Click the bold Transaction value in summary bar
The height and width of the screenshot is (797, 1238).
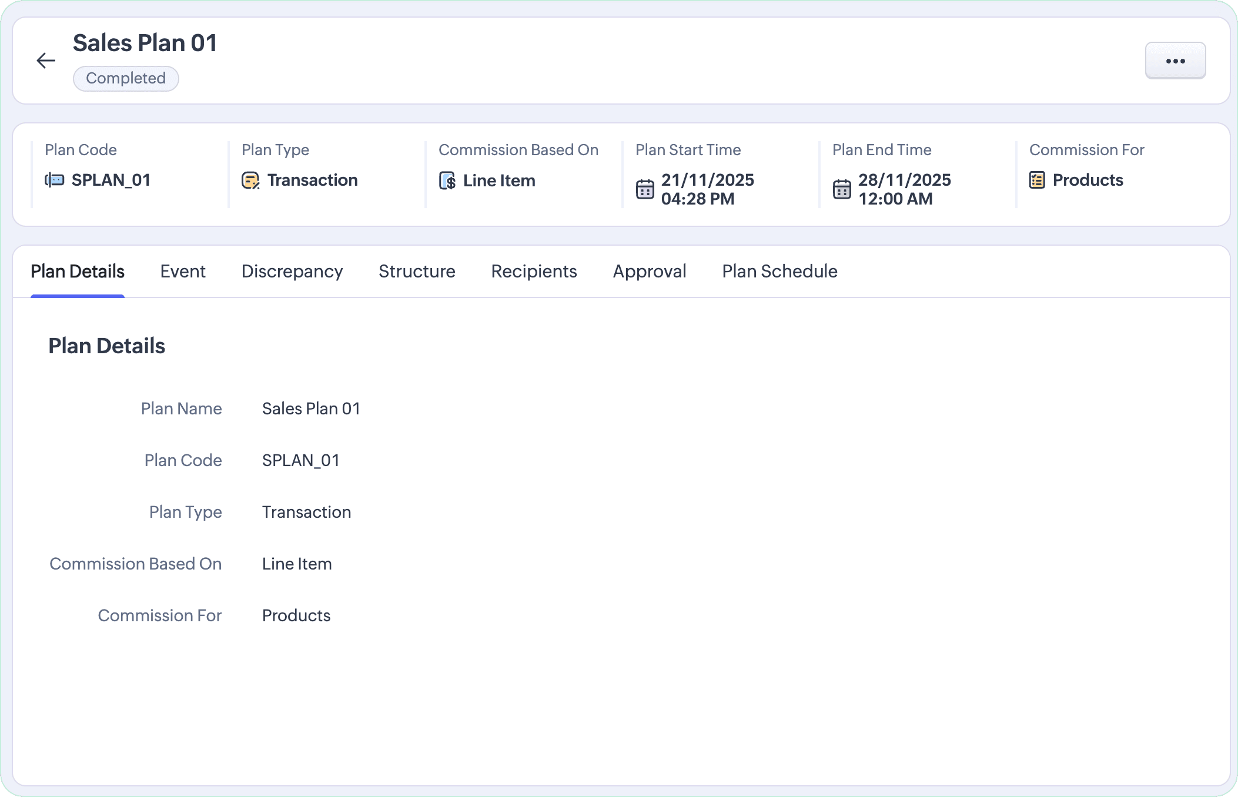point(313,180)
